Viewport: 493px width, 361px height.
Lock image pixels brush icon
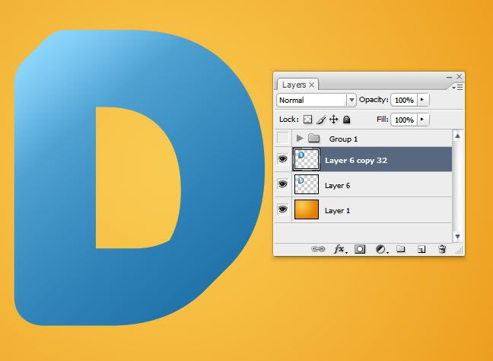pos(321,120)
